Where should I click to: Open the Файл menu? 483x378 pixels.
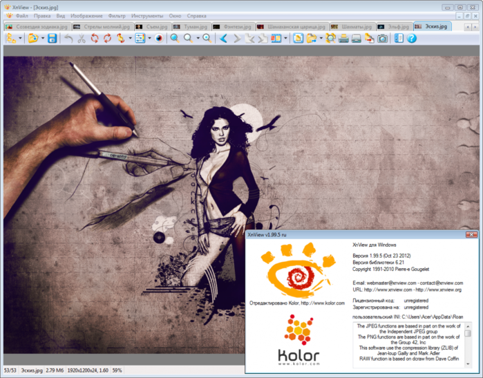tap(22, 16)
